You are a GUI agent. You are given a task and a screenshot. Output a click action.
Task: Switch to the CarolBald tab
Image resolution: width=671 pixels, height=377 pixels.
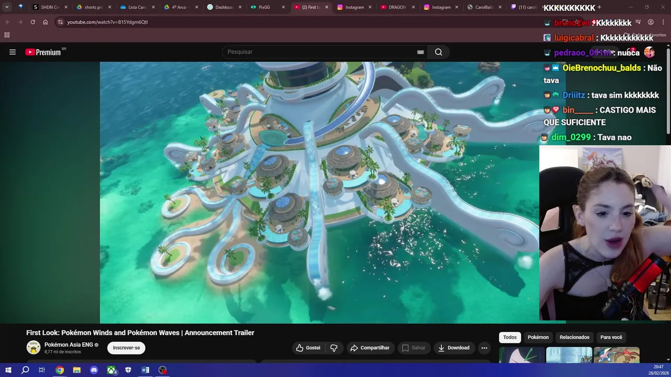[x=485, y=7]
